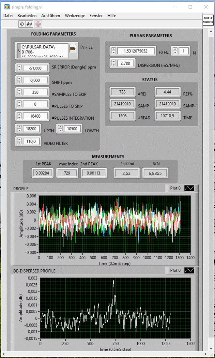
Task: Click the 2nd PEAK value 0,00113
Action: [x=94, y=173]
